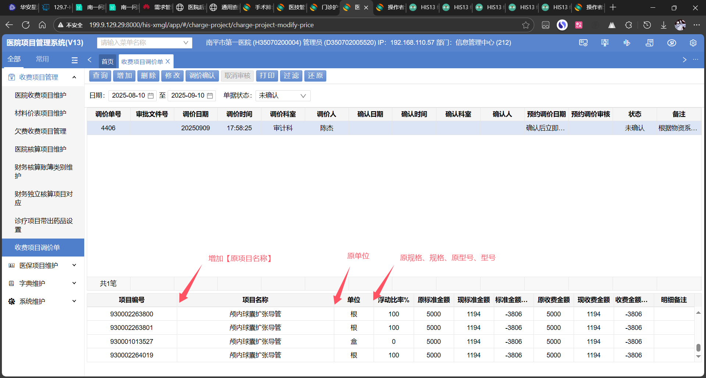
Task: Open the browser downloads icon
Action: pos(664,25)
